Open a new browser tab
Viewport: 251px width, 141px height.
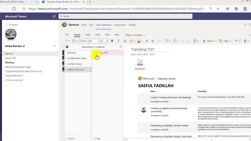pyautogui.click(x=90, y=2)
